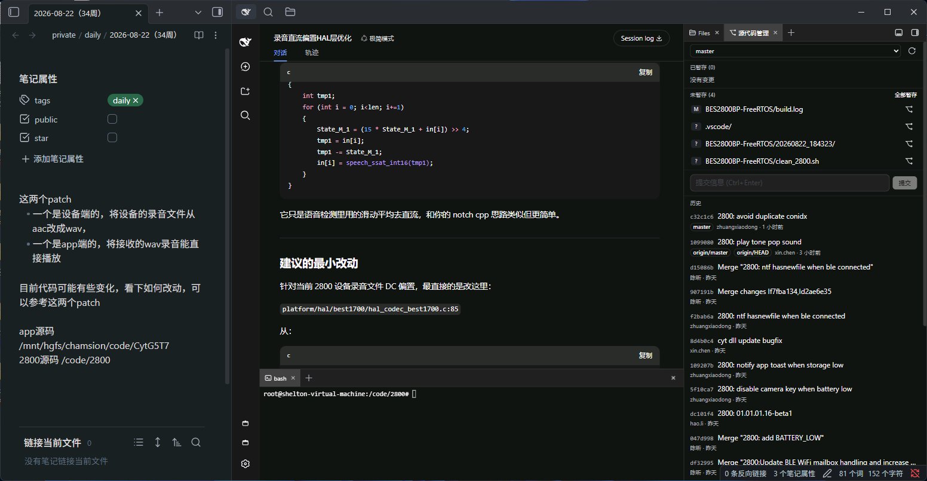Navigate back with the left arrow
927x481 pixels.
pyautogui.click(x=16, y=35)
